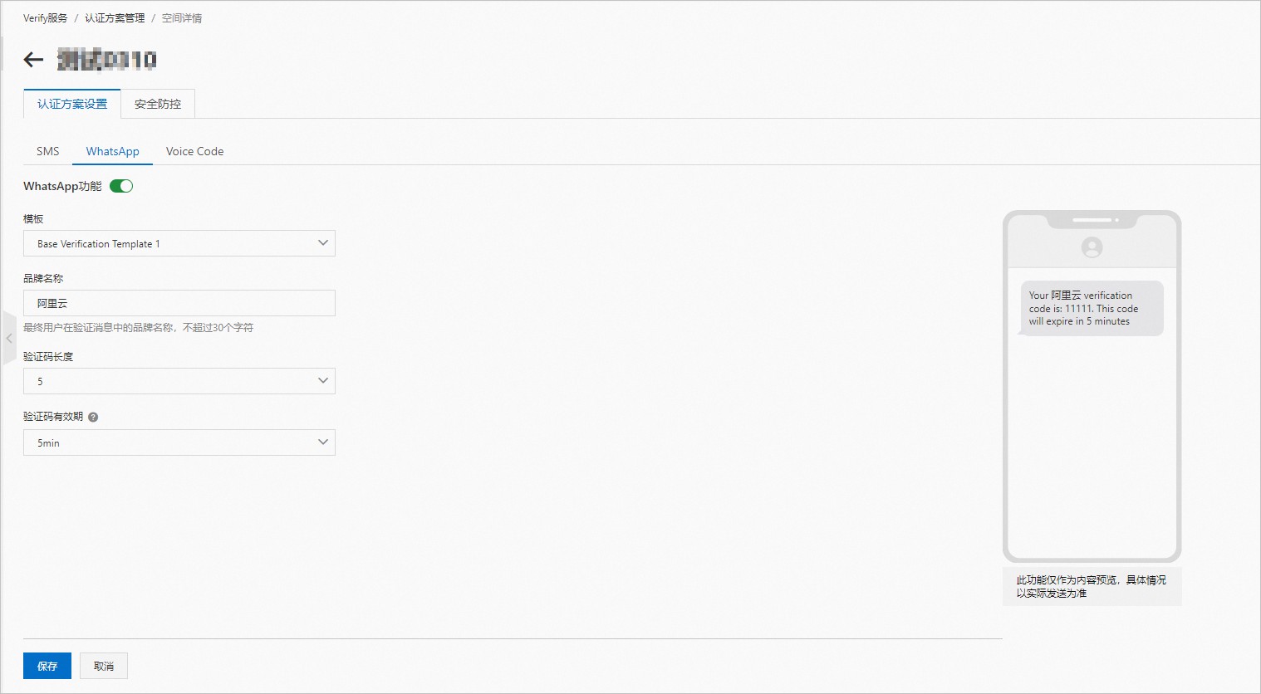Select the 认证方案设置 tab
Viewport: 1261px width, 694px height.
[x=72, y=104]
